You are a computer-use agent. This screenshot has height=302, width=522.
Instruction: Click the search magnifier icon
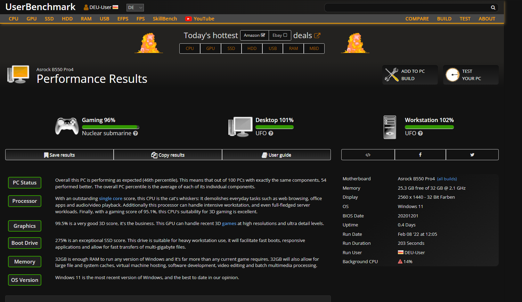(493, 8)
